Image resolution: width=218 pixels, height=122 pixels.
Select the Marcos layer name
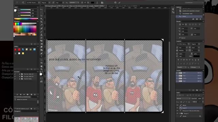click(184, 105)
